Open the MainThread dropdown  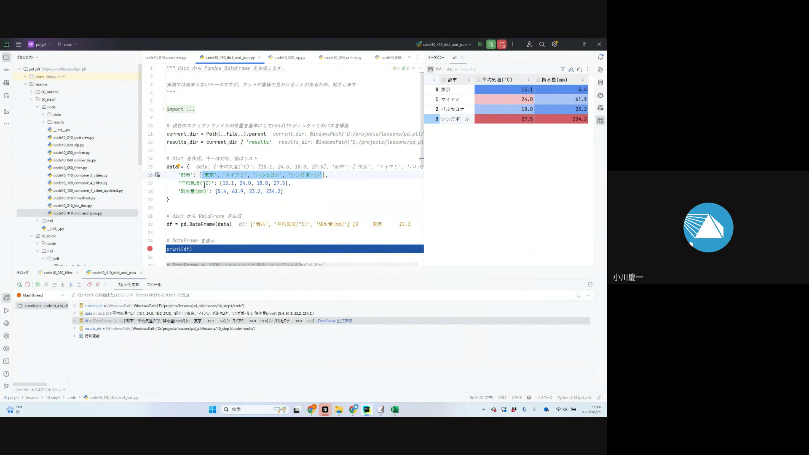point(62,295)
